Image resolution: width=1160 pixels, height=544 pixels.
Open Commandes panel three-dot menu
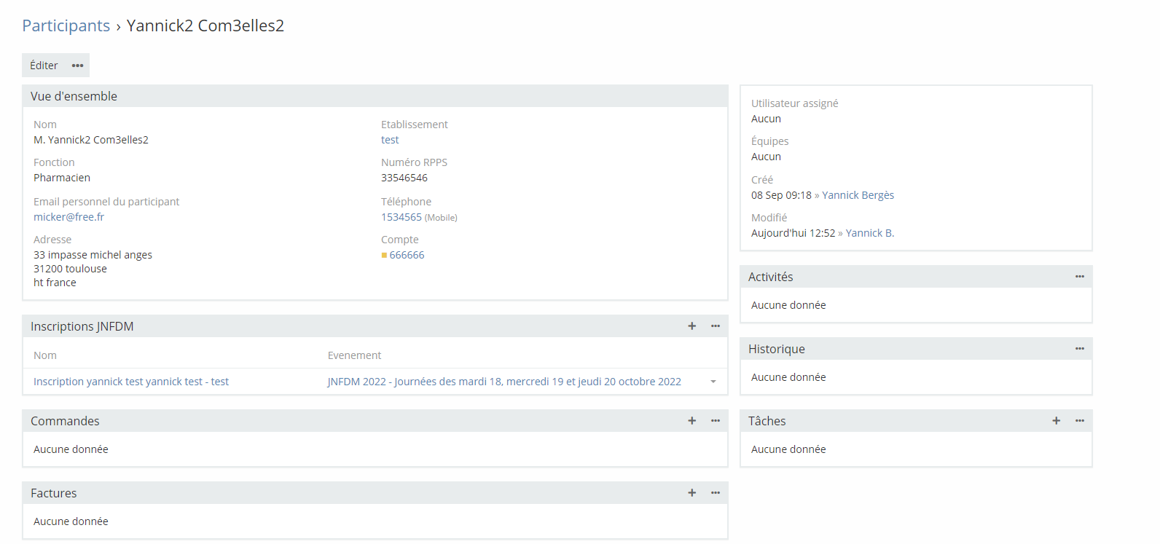point(715,421)
